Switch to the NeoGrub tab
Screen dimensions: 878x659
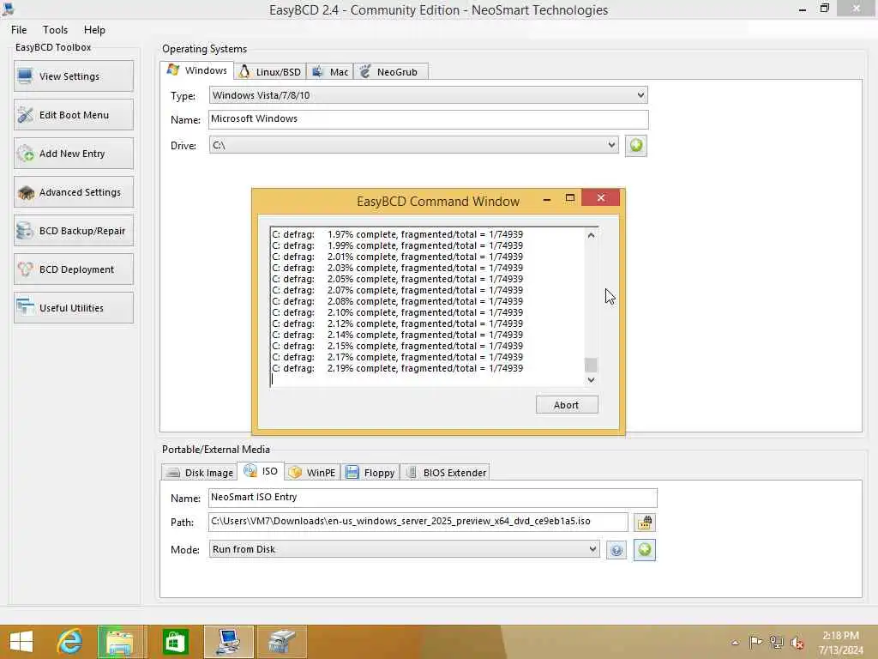pyautogui.click(x=390, y=72)
